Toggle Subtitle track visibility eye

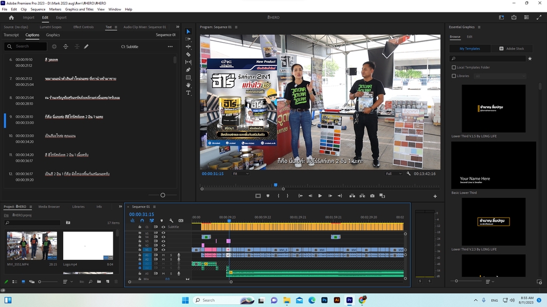164,227
